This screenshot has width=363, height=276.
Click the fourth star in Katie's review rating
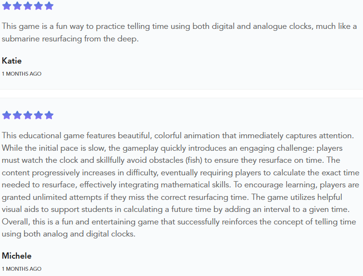click(38, 6)
